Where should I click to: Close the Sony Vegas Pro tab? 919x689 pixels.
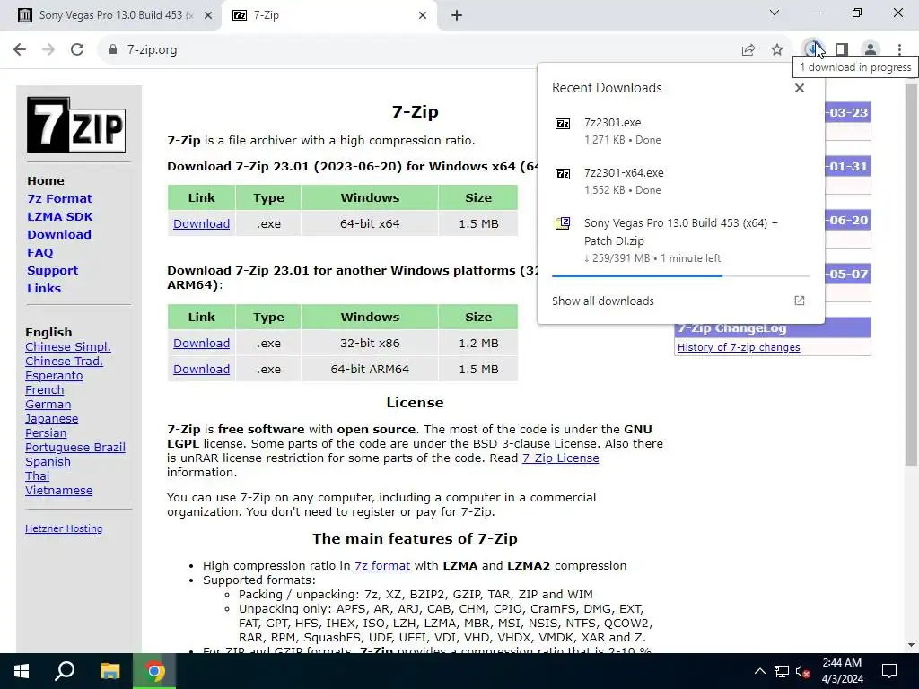click(x=208, y=15)
